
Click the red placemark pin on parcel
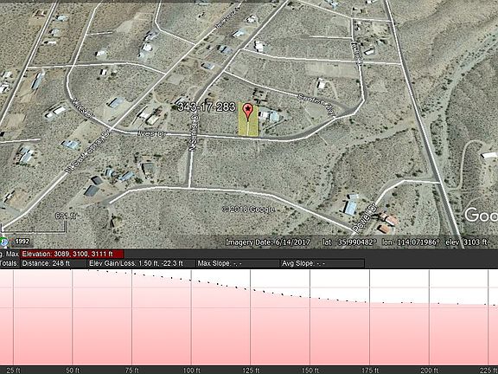pos(247,112)
